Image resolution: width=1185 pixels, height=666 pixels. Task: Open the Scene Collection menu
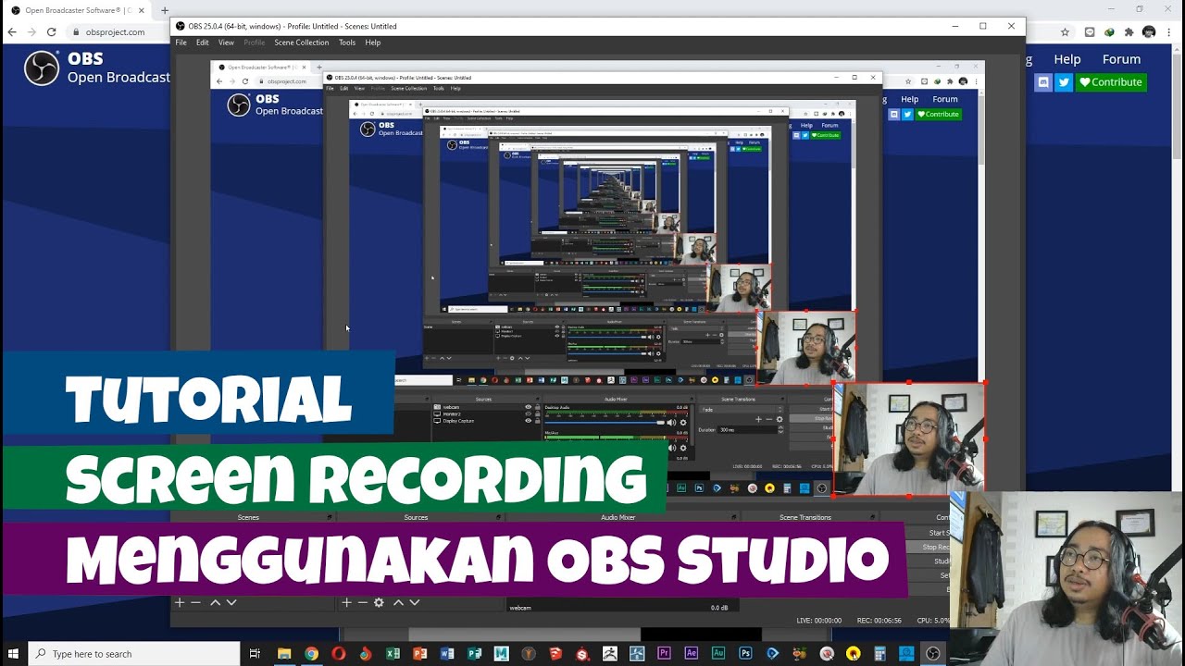pos(301,43)
